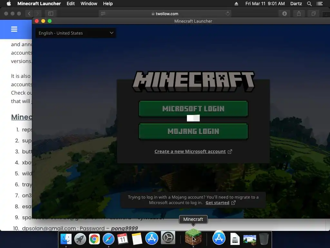
Task: Open the Help menu
Action: point(108,4)
